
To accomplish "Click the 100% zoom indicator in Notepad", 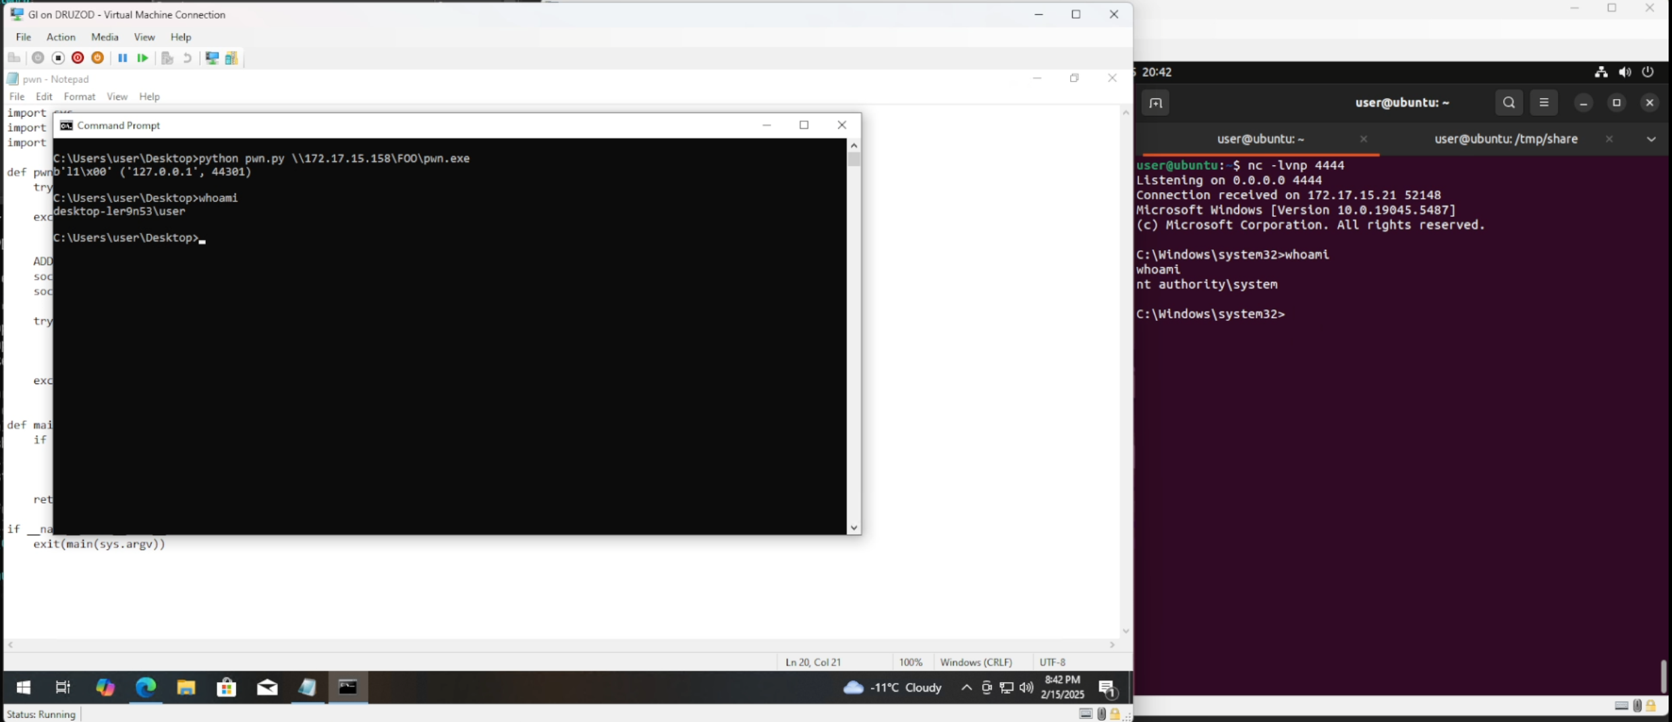I will coord(911,662).
